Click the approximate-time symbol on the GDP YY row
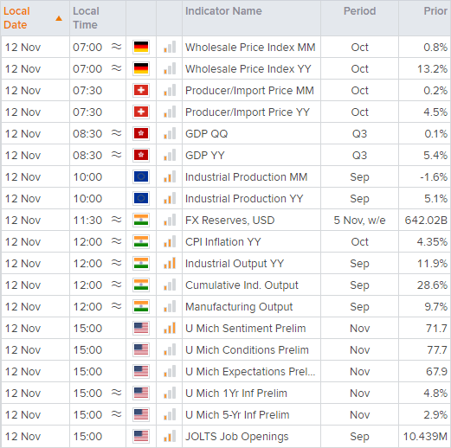The image size is (451, 448). (117, 155)
